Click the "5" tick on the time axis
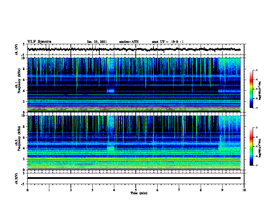The height and width of the screenshot is (213, 275). coord(136,190)
